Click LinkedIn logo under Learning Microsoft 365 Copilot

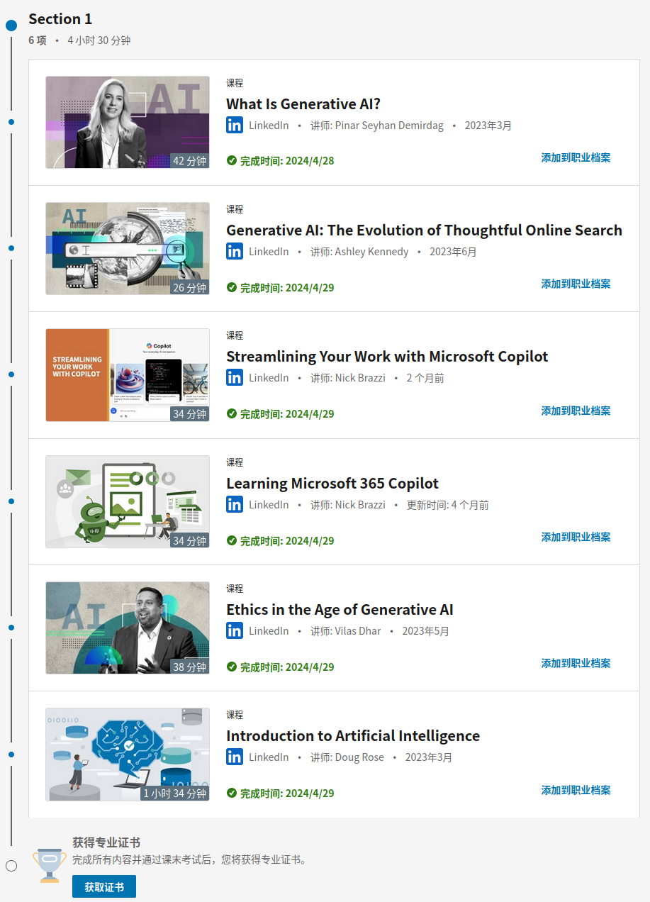click(x=235, y=504)
